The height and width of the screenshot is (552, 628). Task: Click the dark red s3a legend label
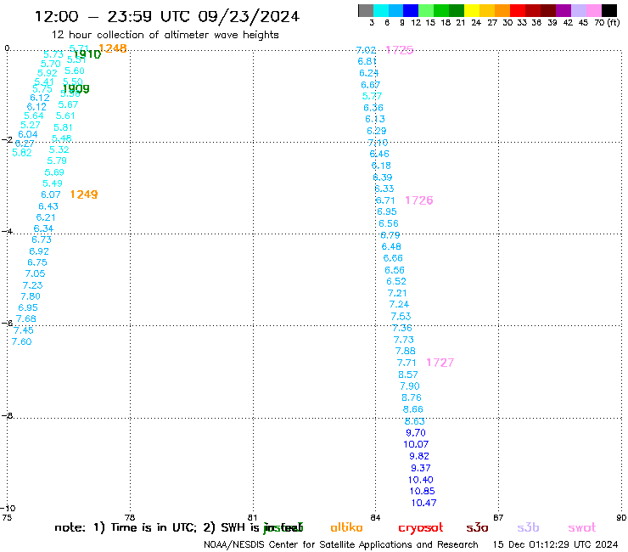477,527
